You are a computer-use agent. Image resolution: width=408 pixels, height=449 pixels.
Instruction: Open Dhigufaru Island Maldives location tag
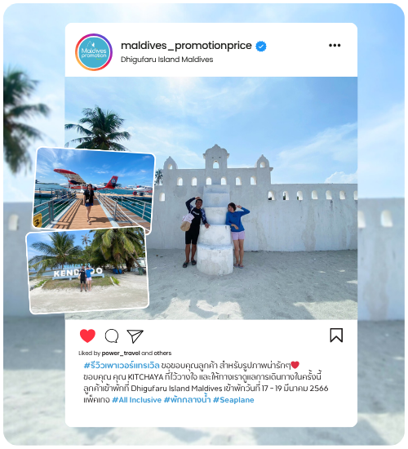click(167, 60)
